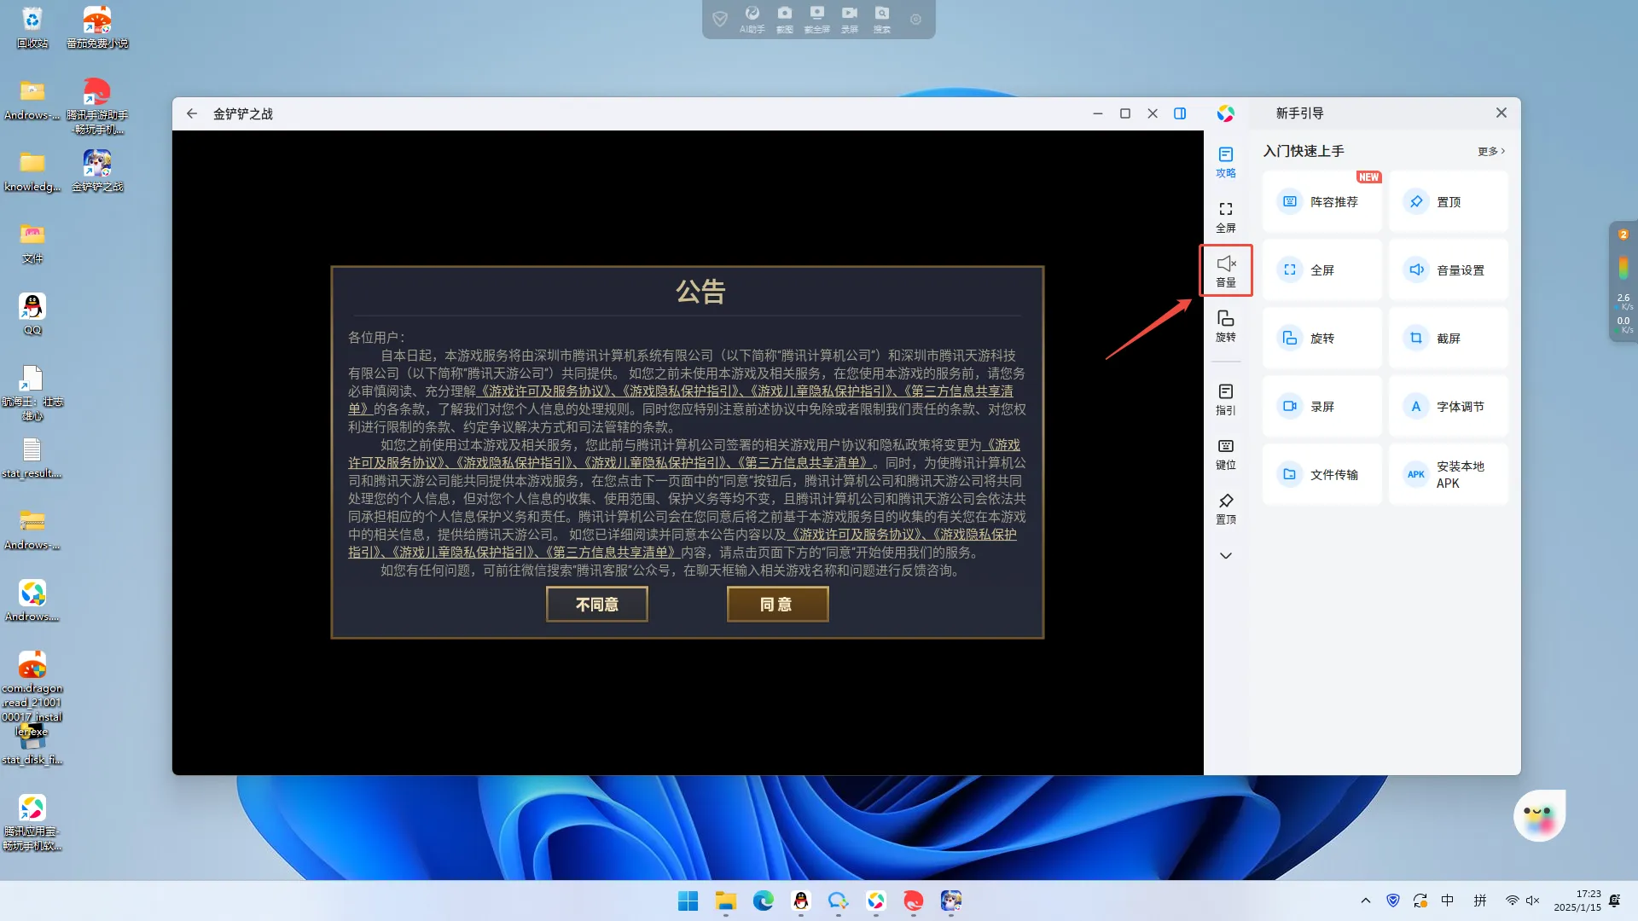
Task: Click the 更多 link in the guide panel
Action: pos(1490,151)
